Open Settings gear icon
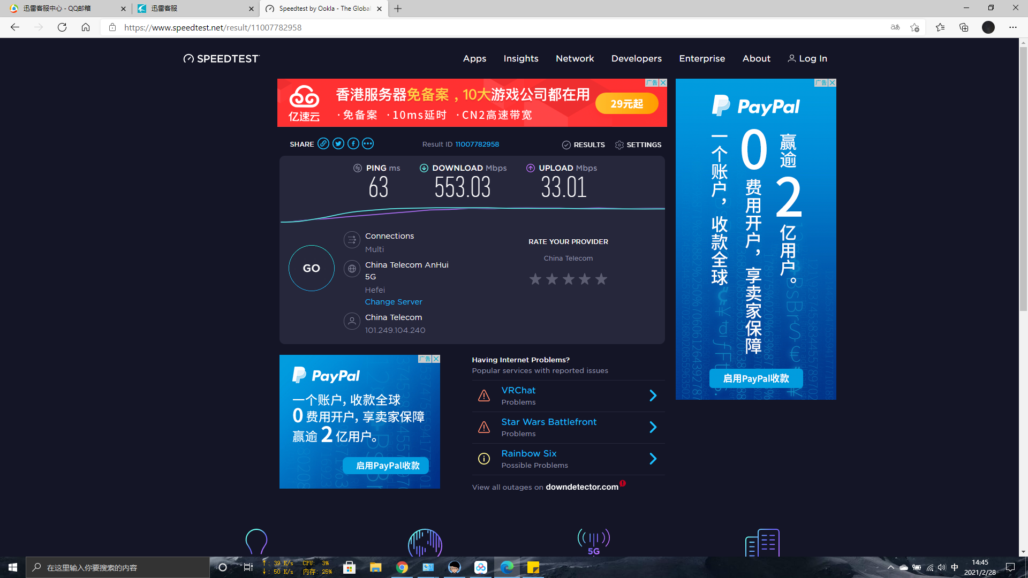 coord(619,145)
